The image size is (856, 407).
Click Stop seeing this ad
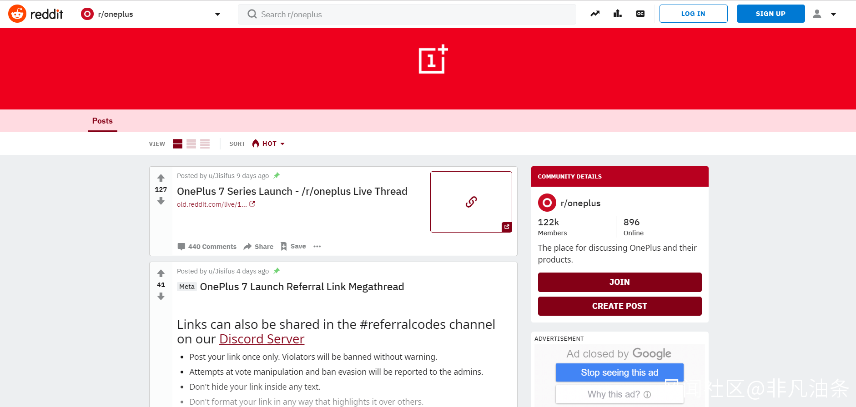click(619, 372)
